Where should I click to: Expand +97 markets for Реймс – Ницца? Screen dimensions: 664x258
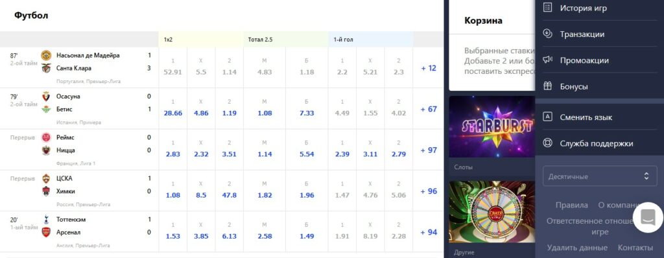(x=429, y=150)
